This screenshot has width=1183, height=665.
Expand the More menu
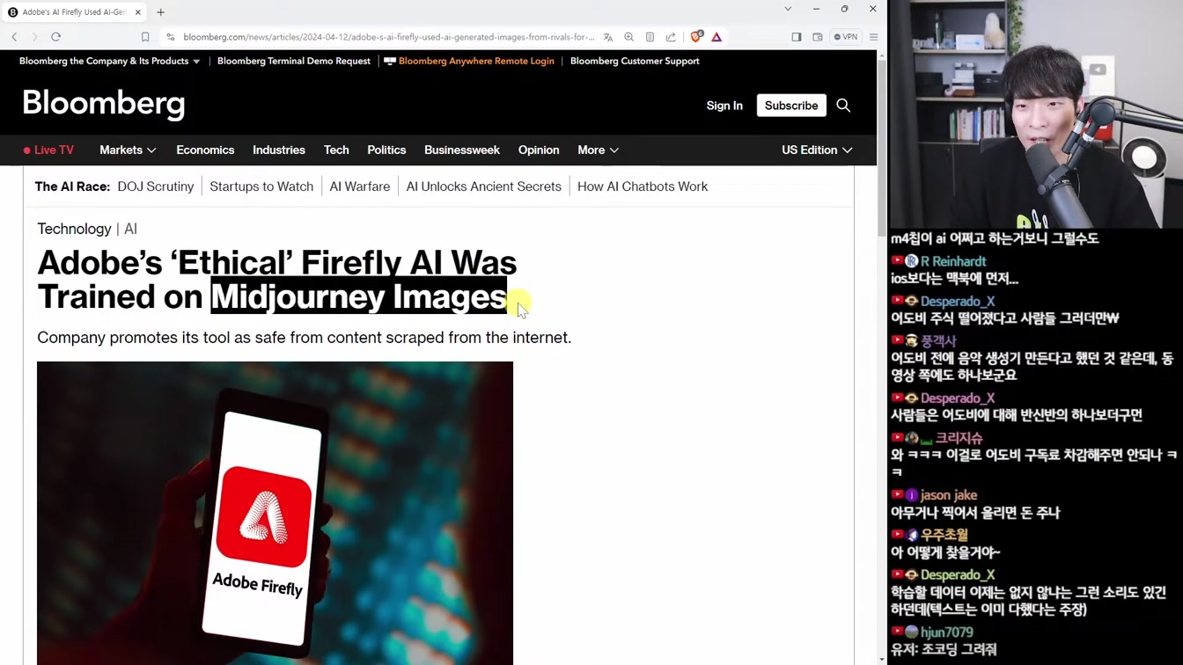(x=598, y=150)
